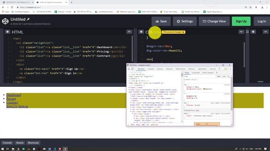Click Dashboard link in preview
The image size is (270, 151).
point(13,95)
